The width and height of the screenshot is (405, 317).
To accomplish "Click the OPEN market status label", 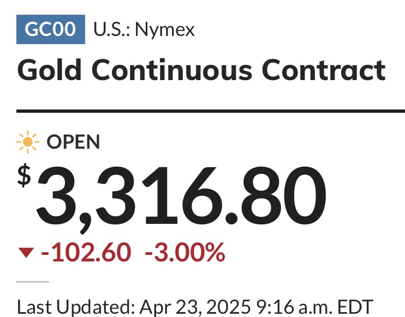I will (73, 142).
